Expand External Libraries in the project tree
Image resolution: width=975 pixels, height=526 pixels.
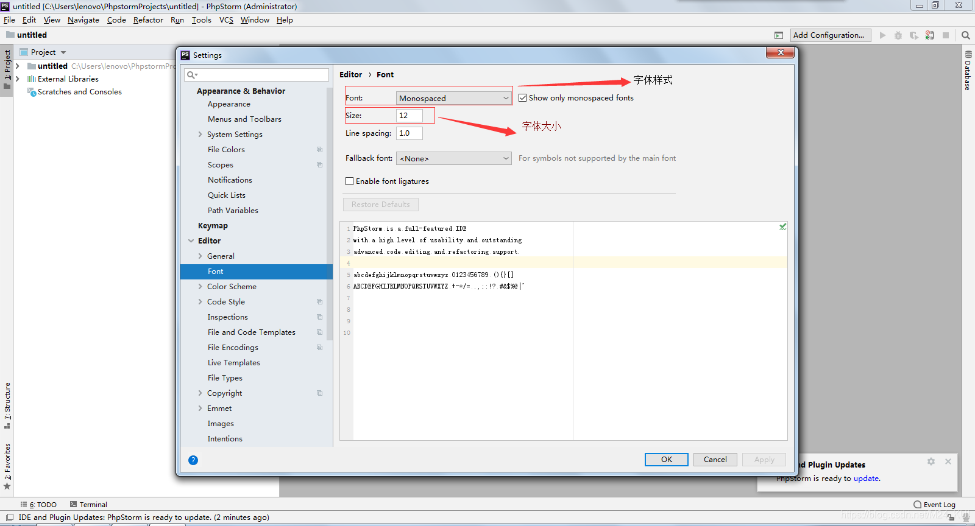[x=18, y=79]
